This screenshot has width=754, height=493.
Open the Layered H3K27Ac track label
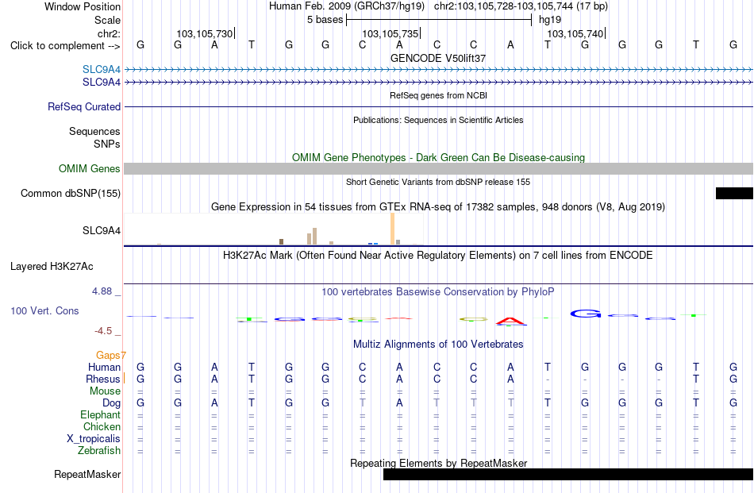pyautogui.click(x=52, y=267)
